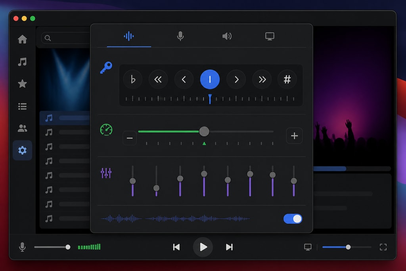Click the green microphone level meter
The width and height of the screenshot is (406, 271).
click(89, 247)
